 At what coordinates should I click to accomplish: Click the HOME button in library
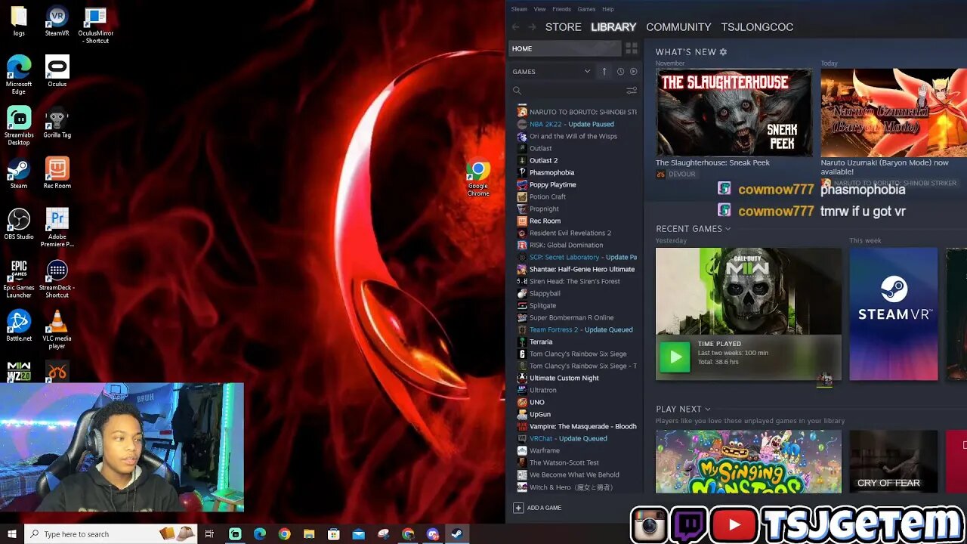(x=564, y=48)
